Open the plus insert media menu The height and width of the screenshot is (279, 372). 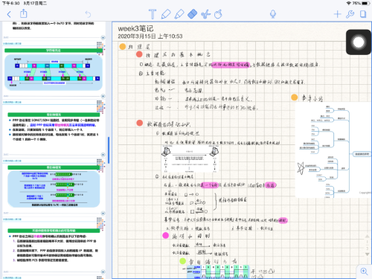337,14
